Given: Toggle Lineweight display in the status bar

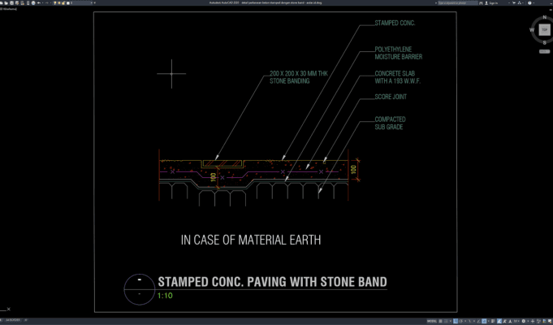Looking at the screenshot, I should 493,321.
